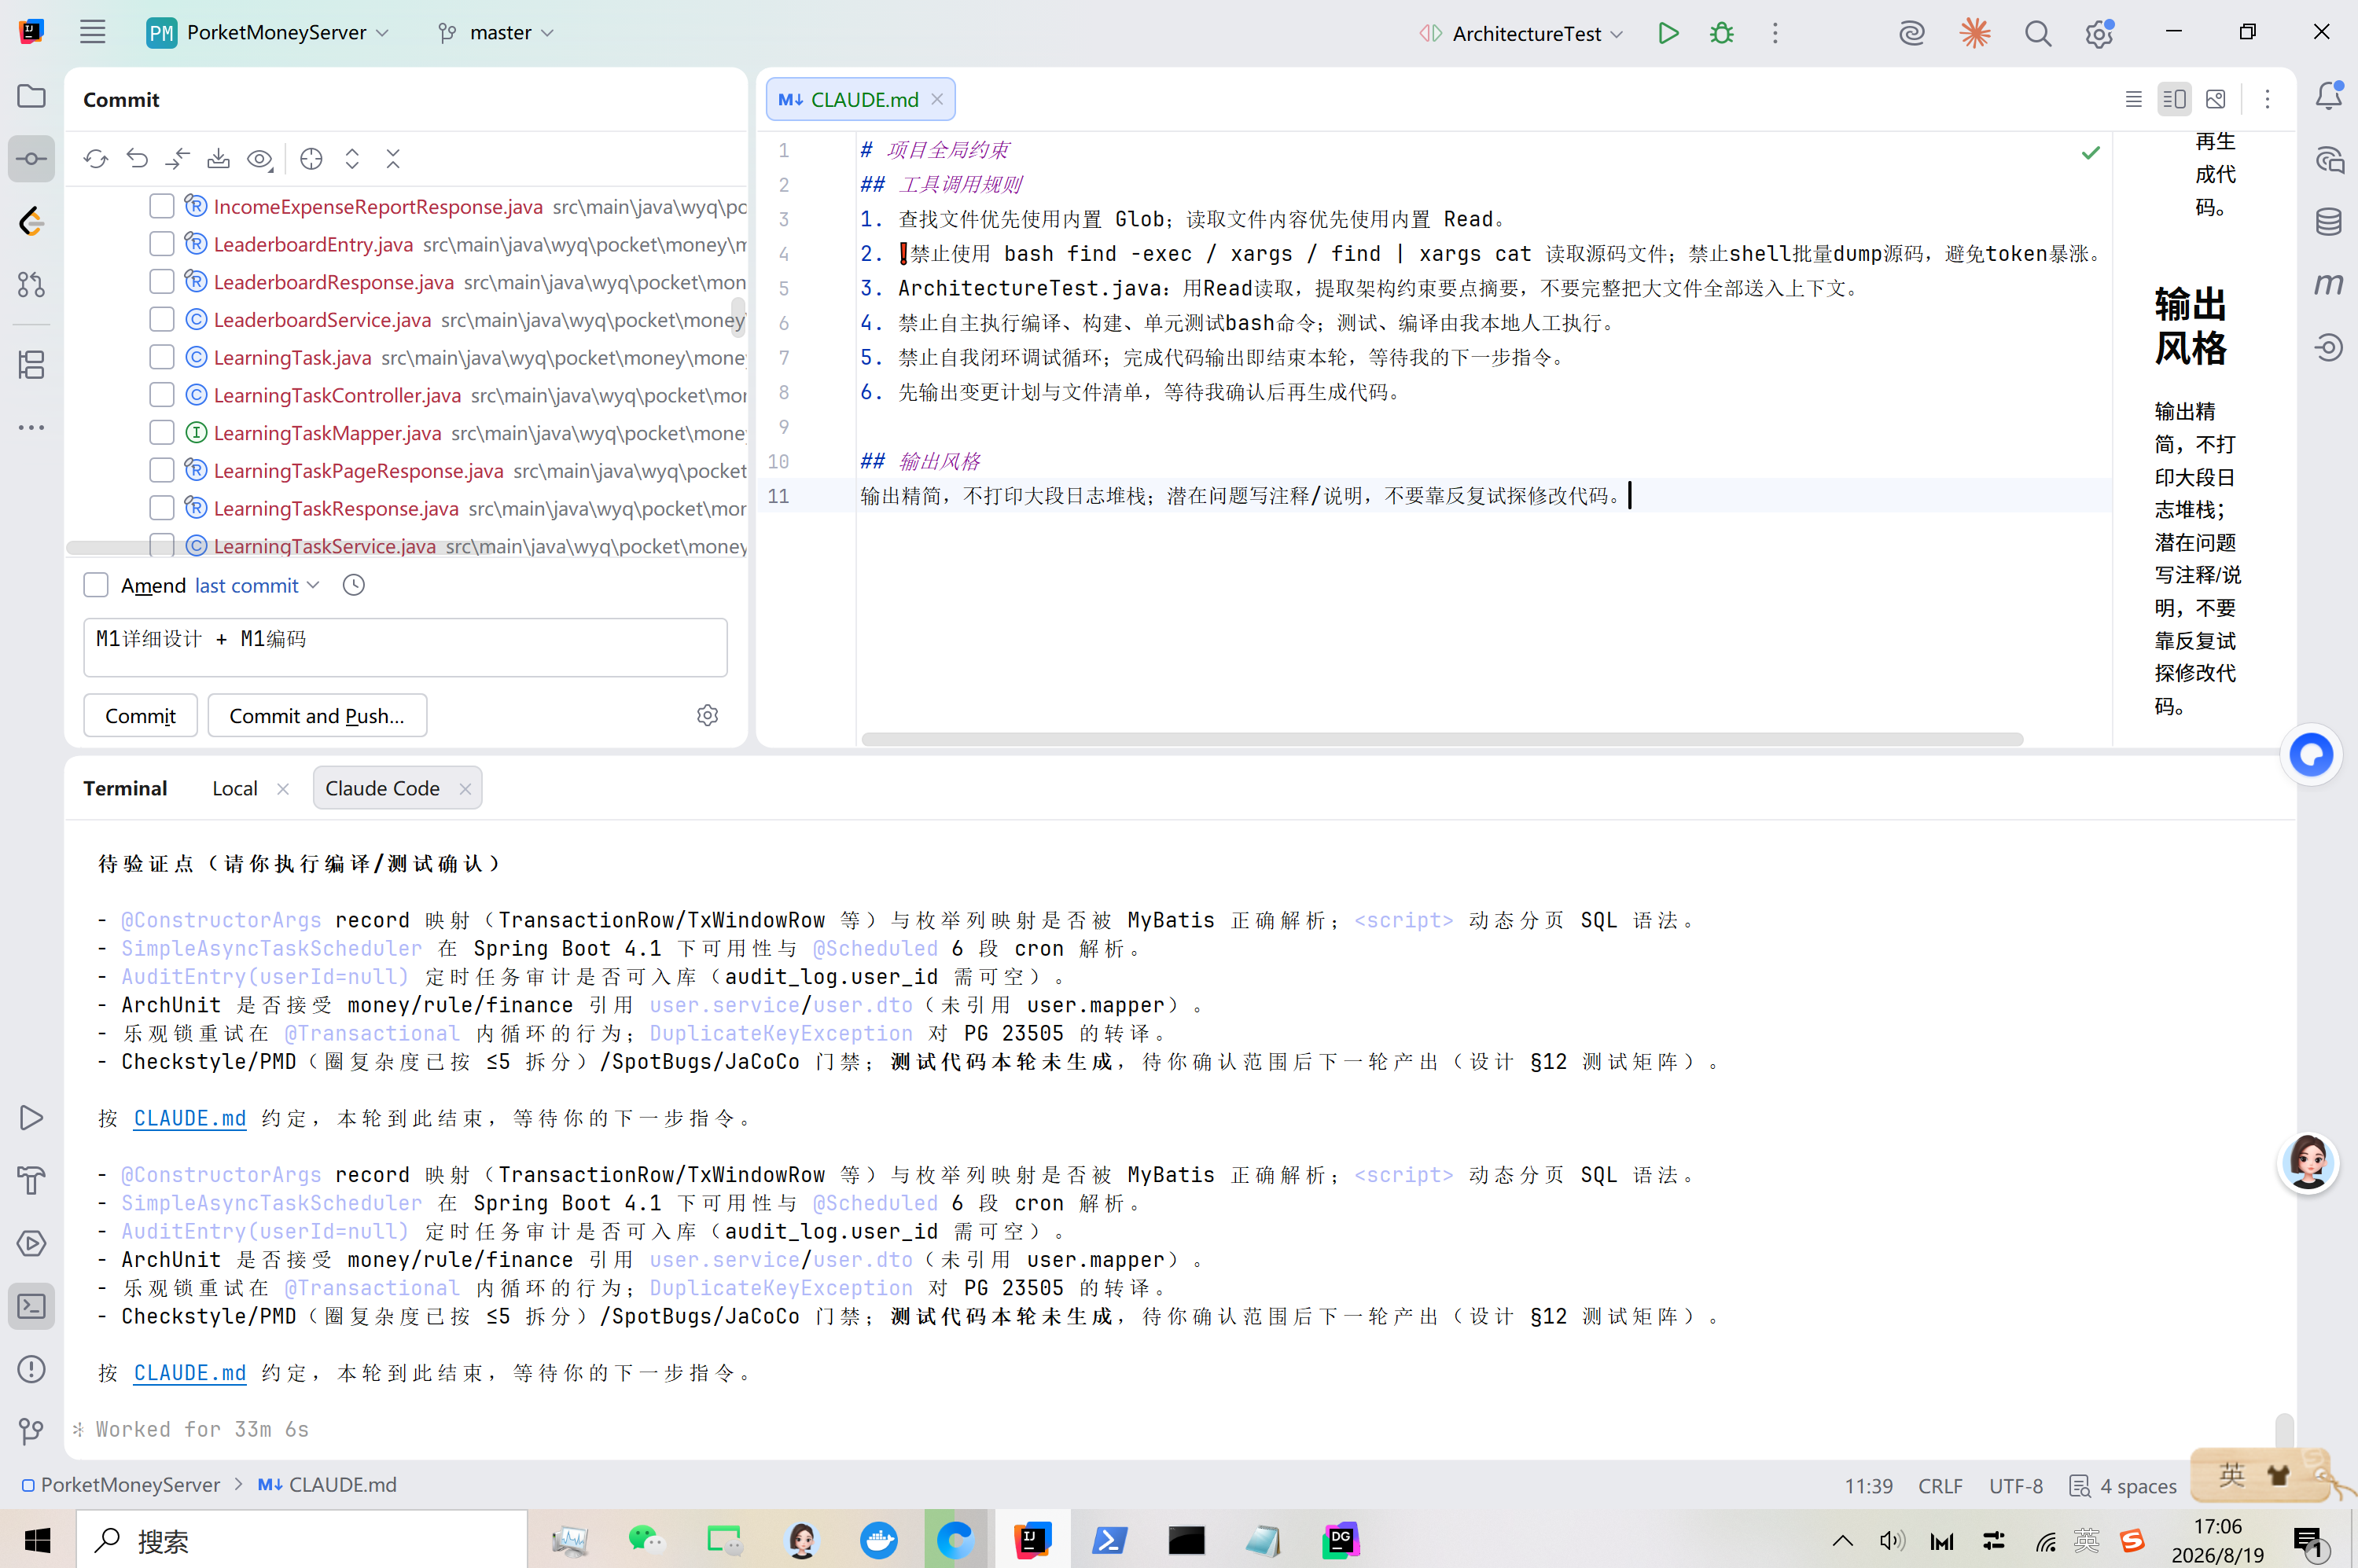Check the LearningTaskMapper.java checkbox

pyautogui.click(x=161, y=433)
